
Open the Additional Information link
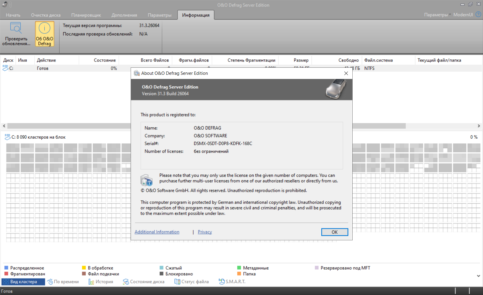coord(157,232)
